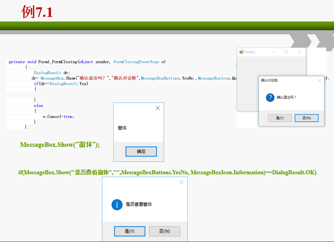Click 否(N) in the 是否查看窗体 dialog
Image resolution: width=334 pixels, height=242 pixels.
pos(164,231)
